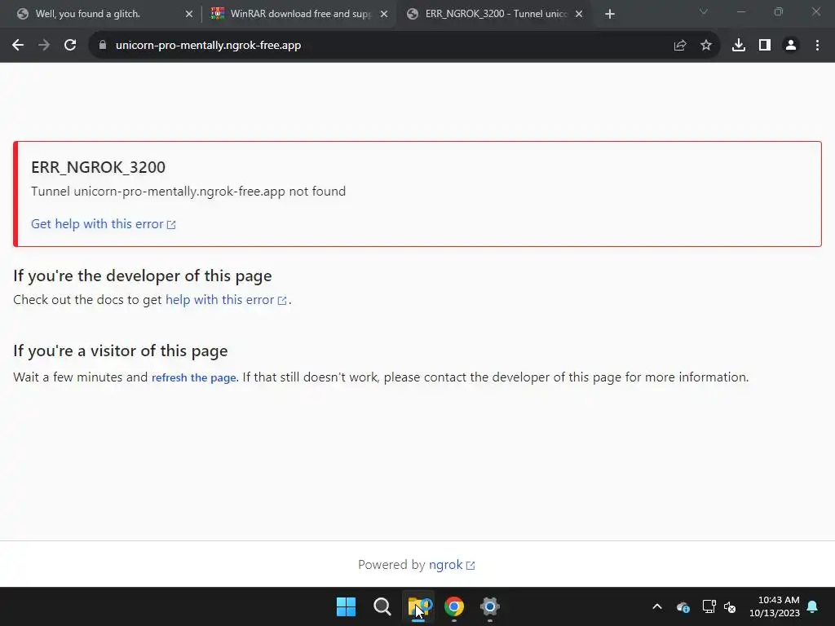Open docs 'help with this error' link
This screenshot has height=626, width=835.
[x=227, y=300]
